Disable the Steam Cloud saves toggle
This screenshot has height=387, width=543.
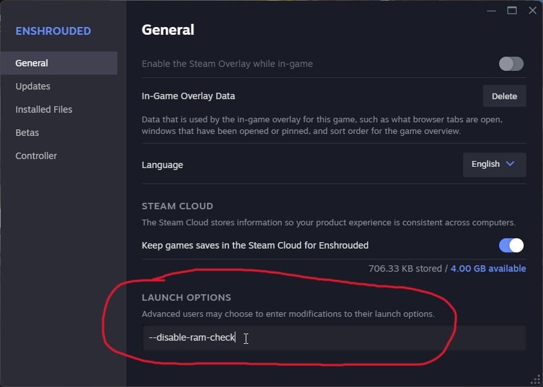click(x=511, y=245)
